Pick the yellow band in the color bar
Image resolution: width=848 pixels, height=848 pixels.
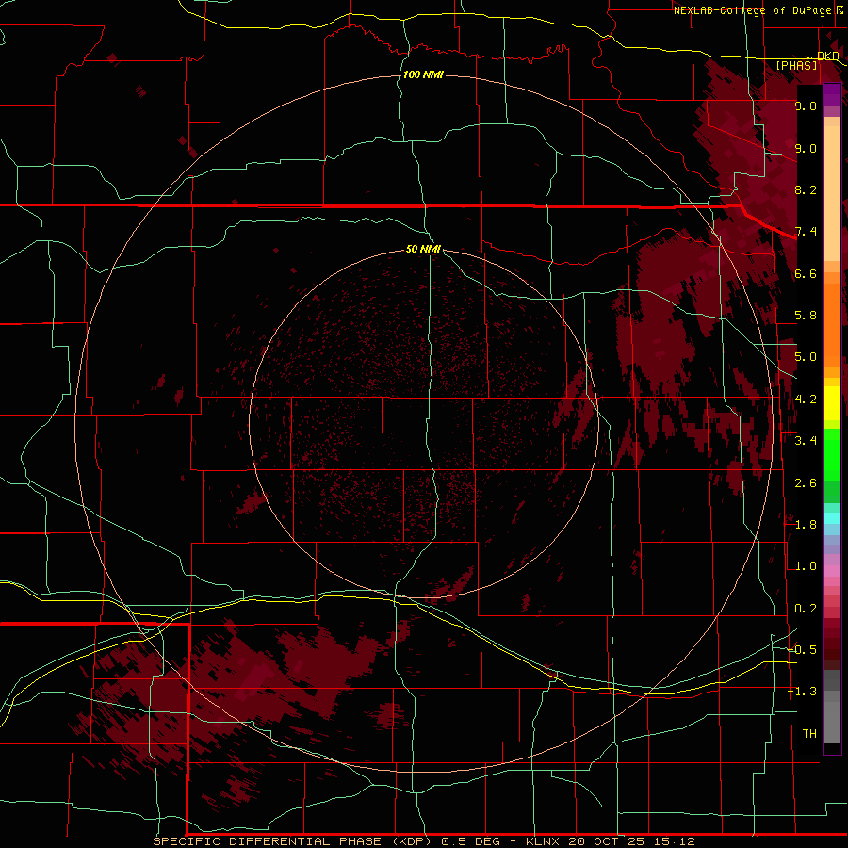pos(832,403)
